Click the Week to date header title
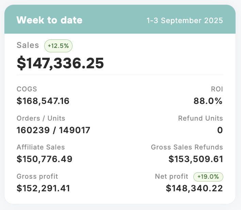This screenshot has height=210, width=241. (x=49, y=20)
